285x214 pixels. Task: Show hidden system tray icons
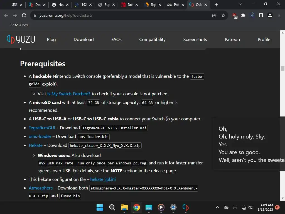tap(217, 207)
